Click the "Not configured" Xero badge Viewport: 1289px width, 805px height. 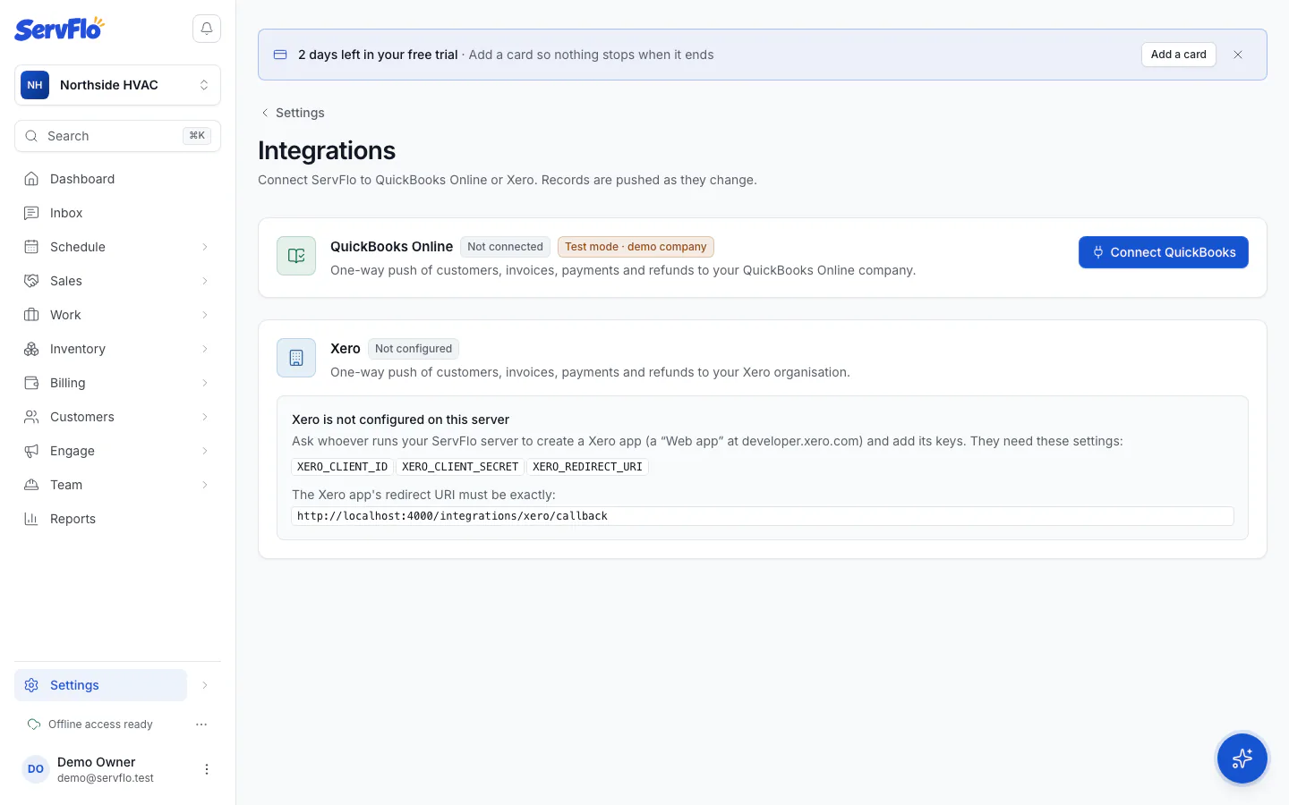tap(414, 349)
